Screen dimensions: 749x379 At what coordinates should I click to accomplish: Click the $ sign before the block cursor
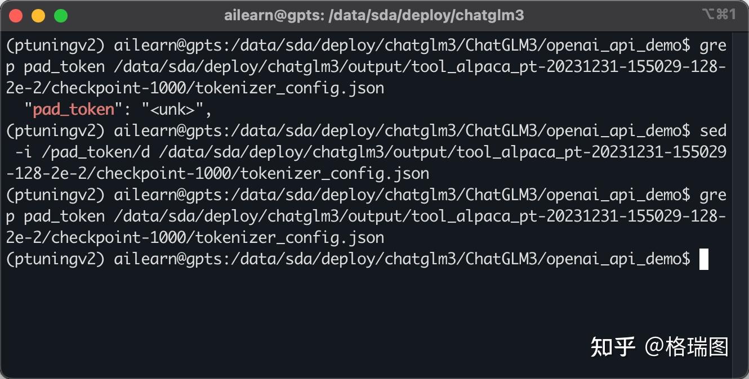coord(685,259)
